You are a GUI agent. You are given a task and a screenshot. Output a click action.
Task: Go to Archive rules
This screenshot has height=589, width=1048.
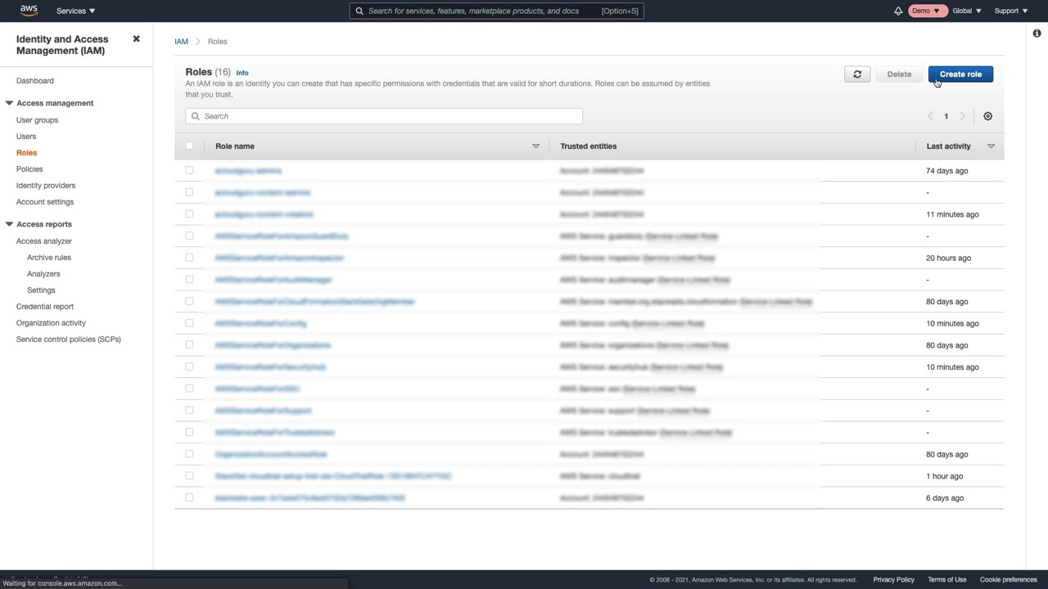click(49, 258)
